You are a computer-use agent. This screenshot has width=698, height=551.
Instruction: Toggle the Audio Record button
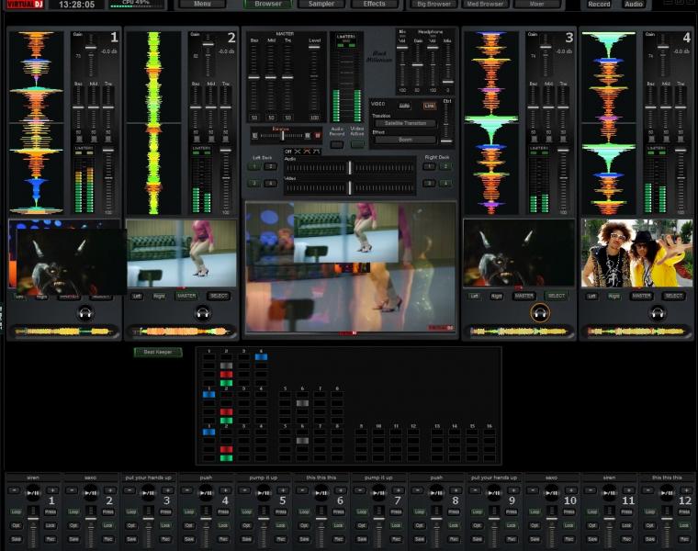point(337,144)
